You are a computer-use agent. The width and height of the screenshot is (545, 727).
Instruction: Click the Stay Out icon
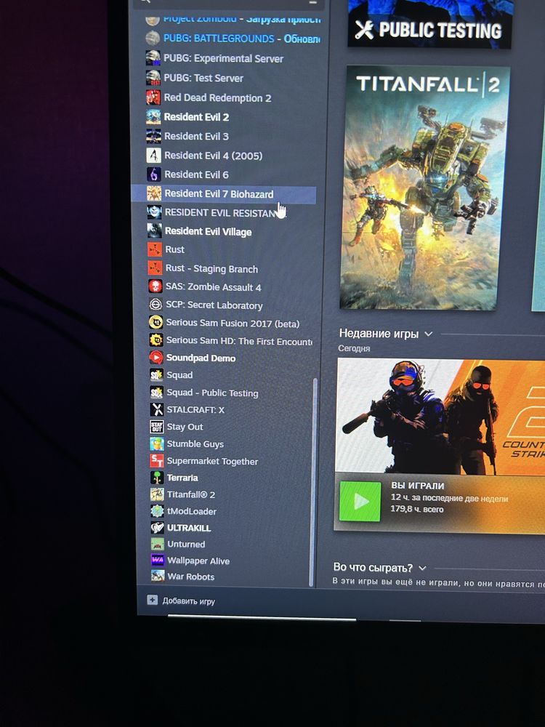pyautogui.click(x=157, y=427)
